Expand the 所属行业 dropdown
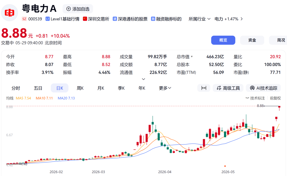The width and height of the screenshot is (287, 176). pyautogui.click(x=200, y=19)
